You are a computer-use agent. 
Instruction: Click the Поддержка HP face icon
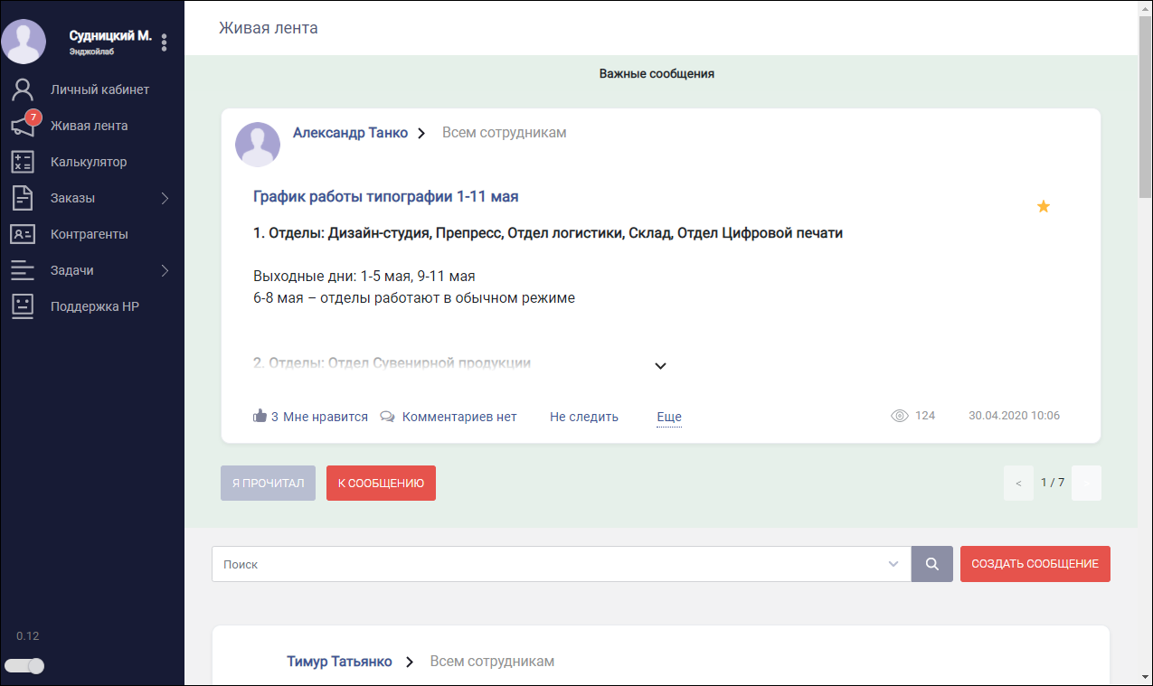pyautogui.click(x=23, y=306)
